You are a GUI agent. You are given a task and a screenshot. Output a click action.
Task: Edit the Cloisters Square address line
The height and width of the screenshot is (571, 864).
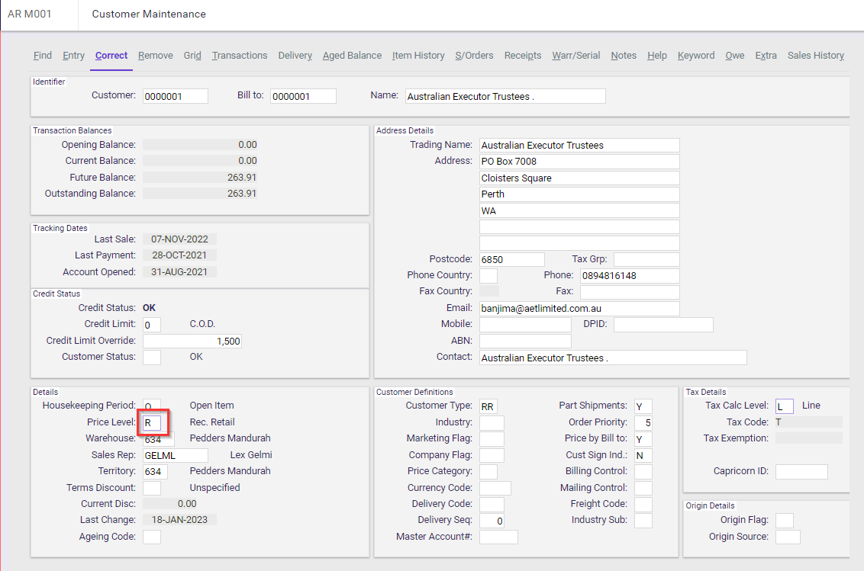coord(579,178)
